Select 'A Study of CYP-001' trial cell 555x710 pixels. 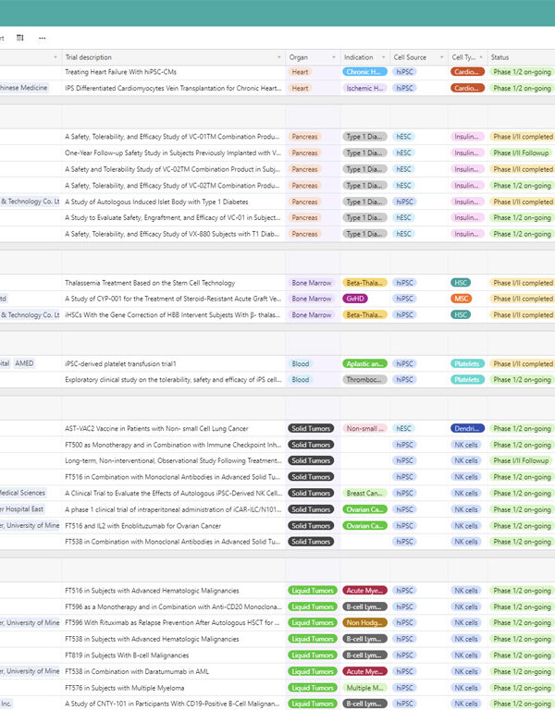point(174,299)
